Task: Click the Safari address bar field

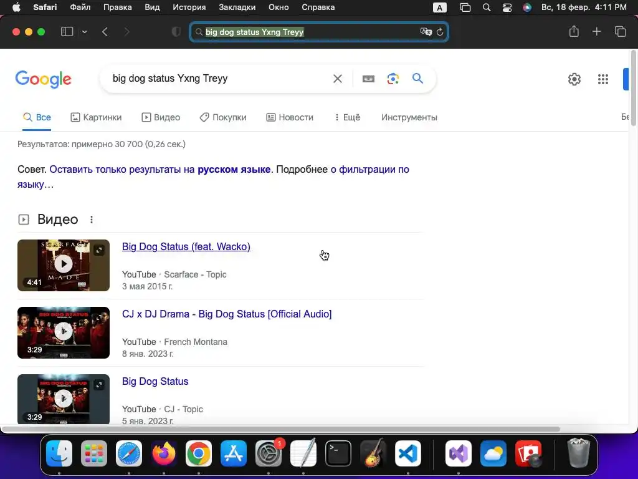Action: pos(319,32)
